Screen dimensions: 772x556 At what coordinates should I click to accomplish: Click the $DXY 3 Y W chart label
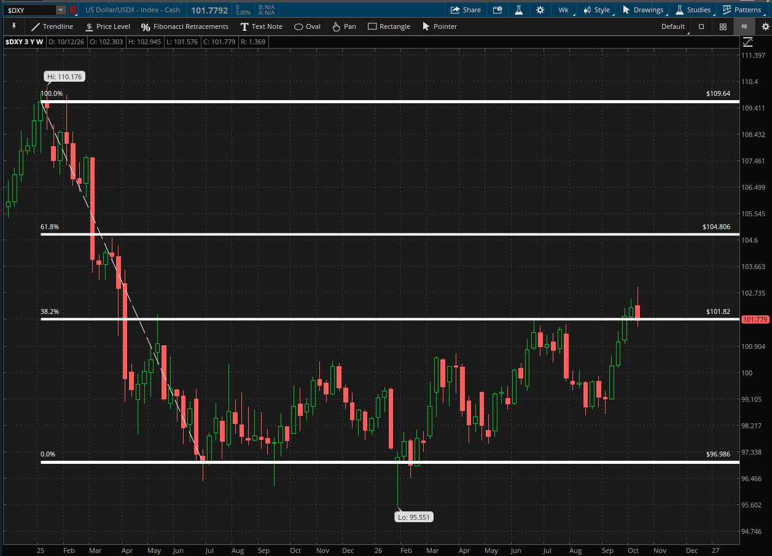coord(25,42)
